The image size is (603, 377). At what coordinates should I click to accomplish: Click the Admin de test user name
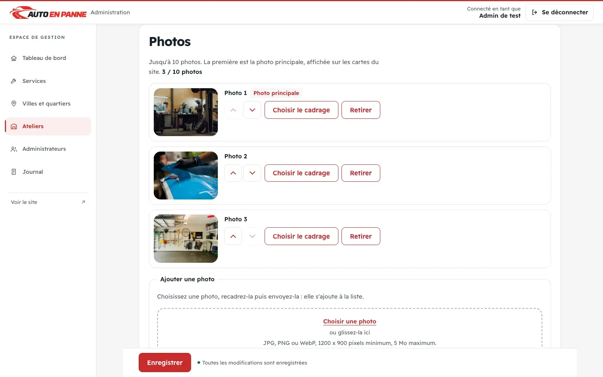coord(500,16)
